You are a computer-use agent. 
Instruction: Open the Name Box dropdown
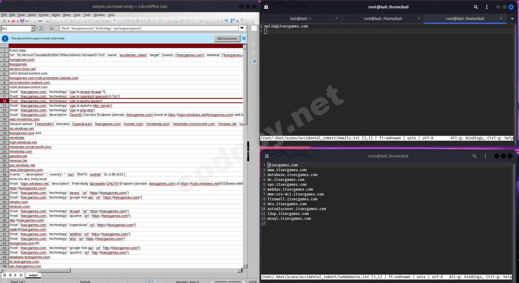33,28
